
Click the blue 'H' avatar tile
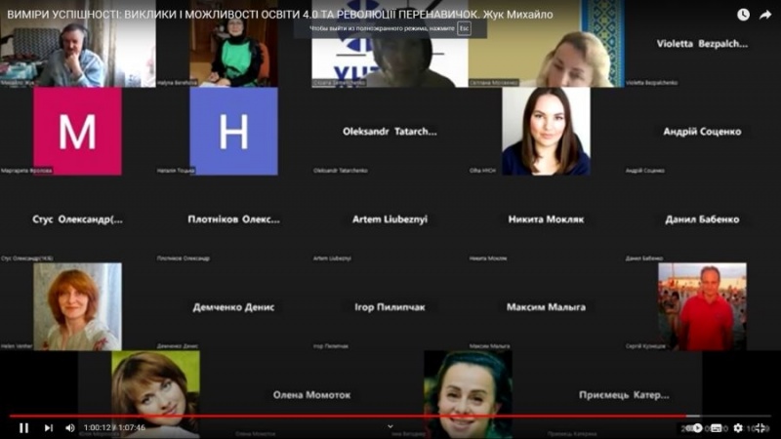pyautogui.click(x=233, y=132)
